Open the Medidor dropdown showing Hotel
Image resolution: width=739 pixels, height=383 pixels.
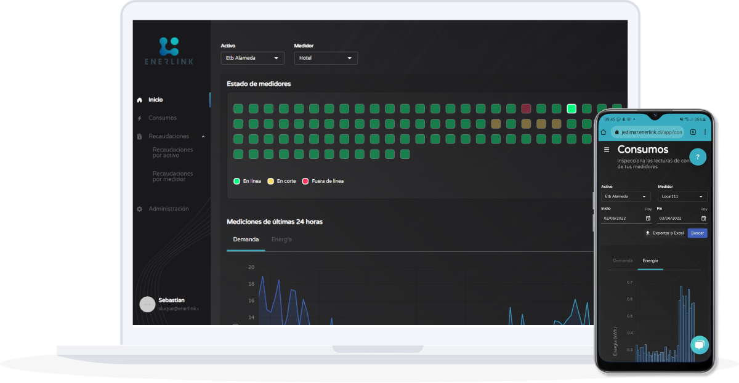click(326, 57)
